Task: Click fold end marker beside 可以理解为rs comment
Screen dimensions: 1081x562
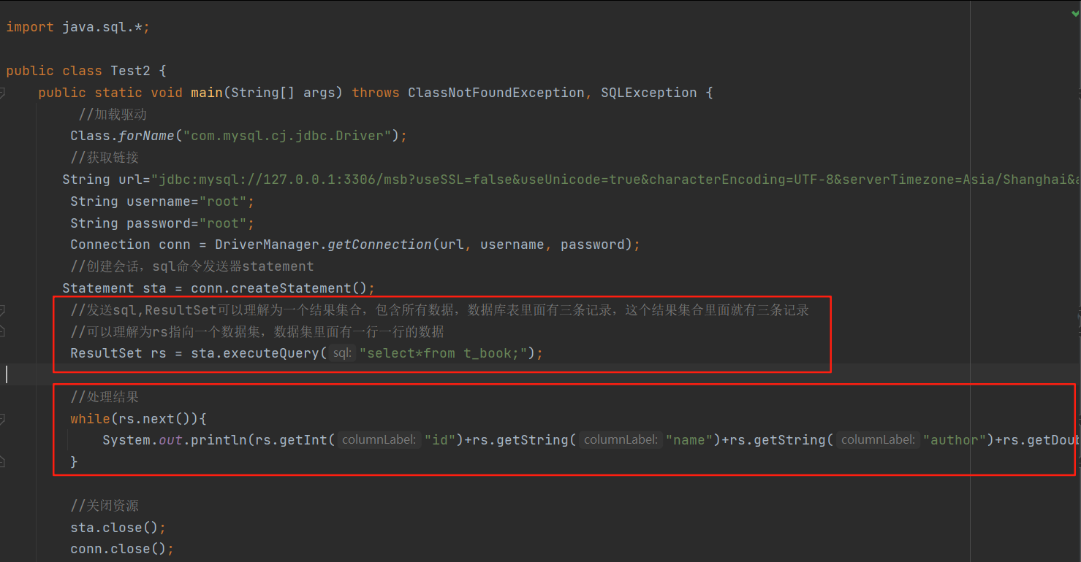Action: point(2,332)
